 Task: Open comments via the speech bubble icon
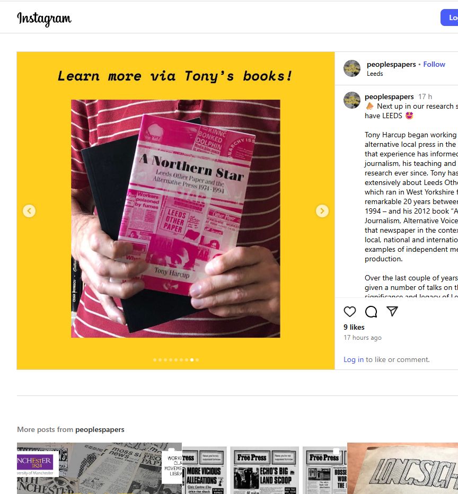[371, 312]
